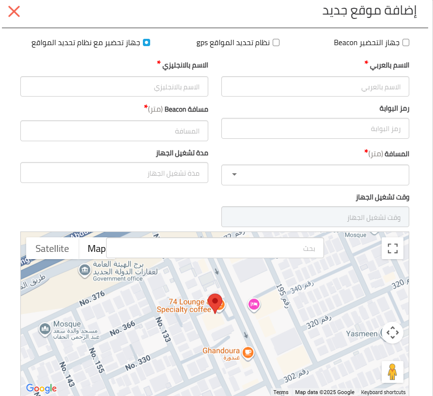Screen dimensions: 433x396
Task: Select the Government office map marker
Action: tap(84, 270)
